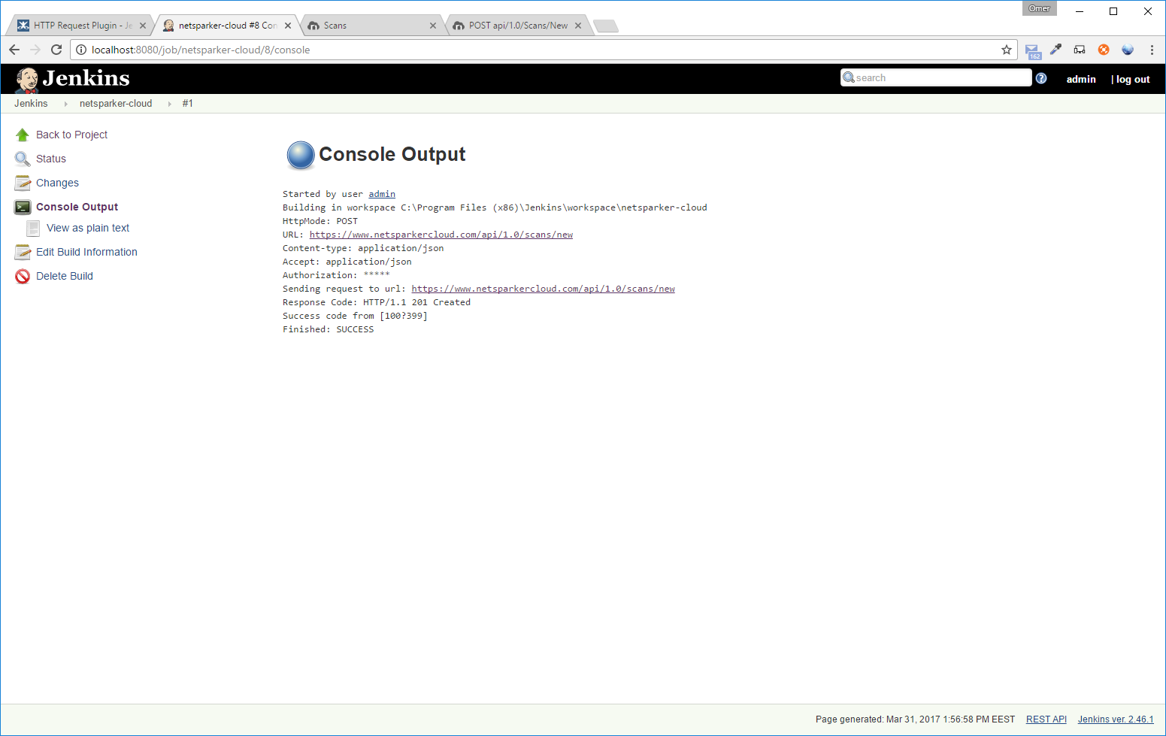Viewport: 1166px width, 736px height.
Task: Click the Jenkins head logo in the header
Action: pos(26,78)
